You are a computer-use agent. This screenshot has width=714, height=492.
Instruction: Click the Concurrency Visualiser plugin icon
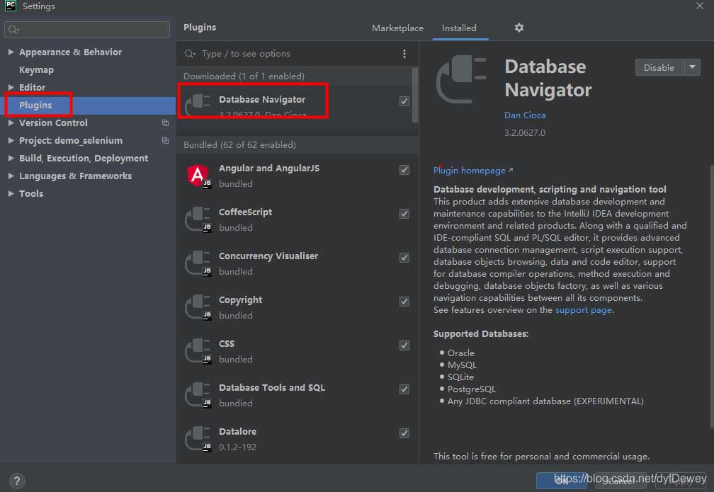[198, 263]
